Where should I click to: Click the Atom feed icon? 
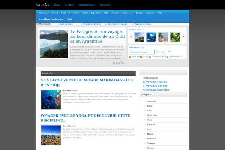pos(141,57)
